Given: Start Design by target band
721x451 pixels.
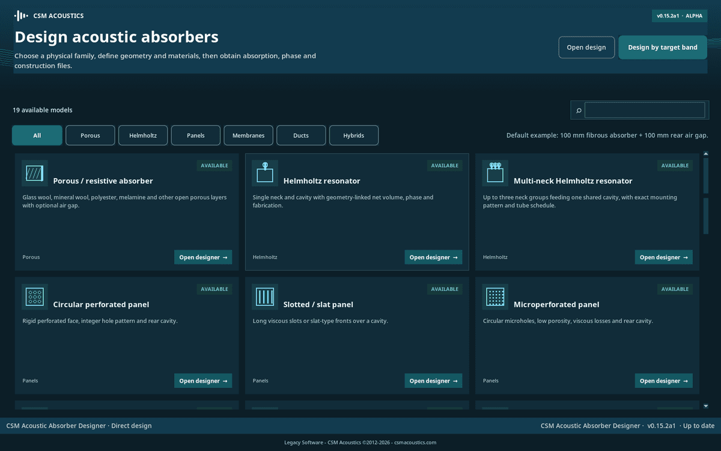Looking at the screenshot, I should pyautogui.click(x=663, y=48).
